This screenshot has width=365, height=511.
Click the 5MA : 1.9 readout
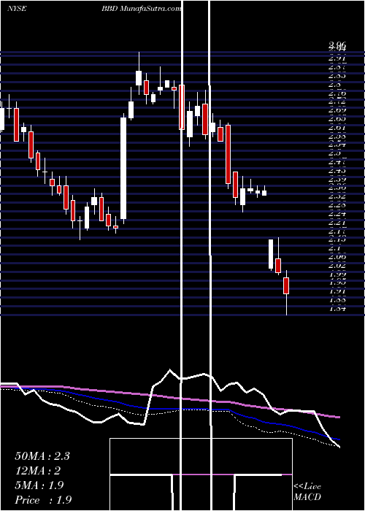click(40, 485)
